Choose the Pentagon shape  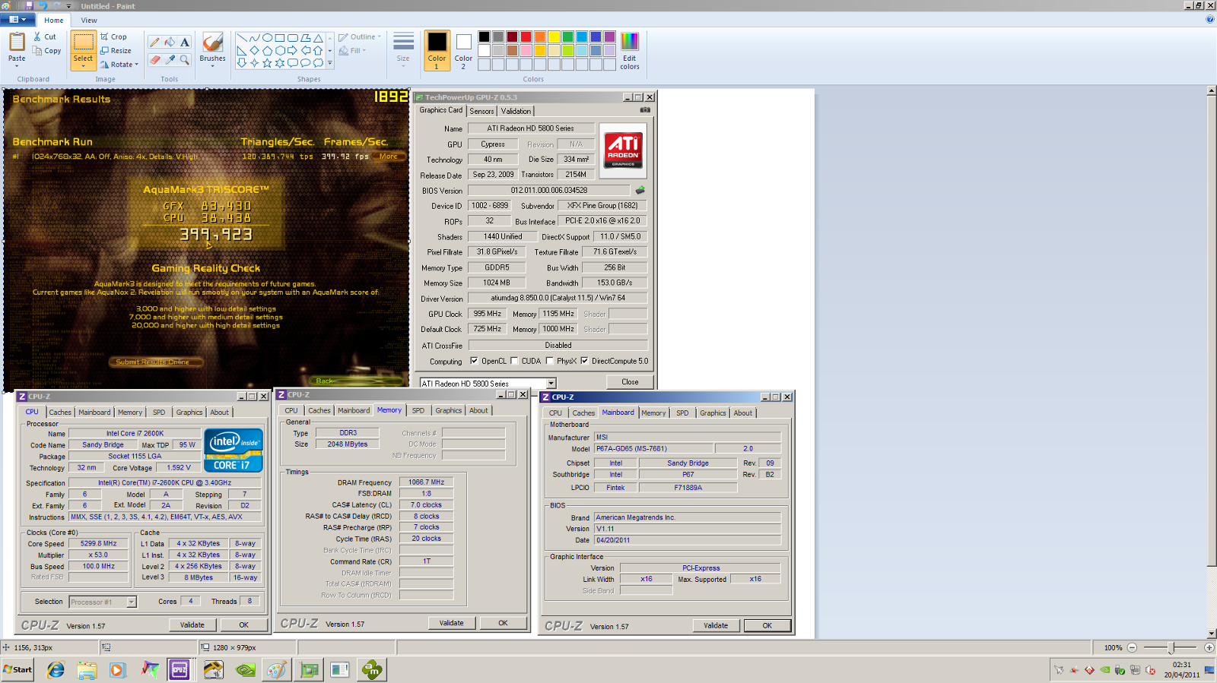[267, 50]
